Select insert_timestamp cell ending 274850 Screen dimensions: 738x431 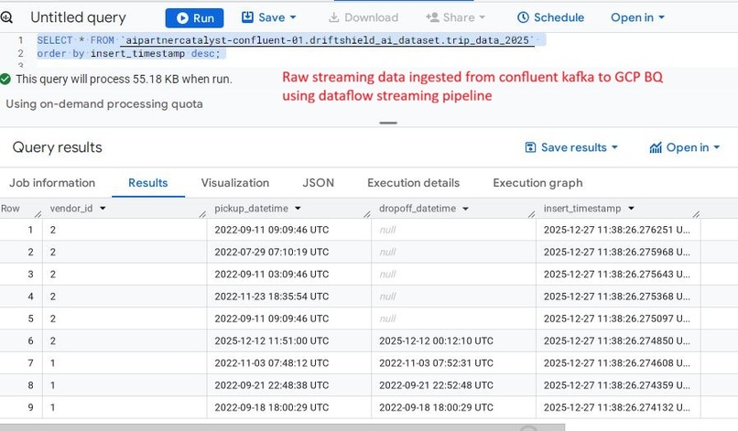coord(618,340)
